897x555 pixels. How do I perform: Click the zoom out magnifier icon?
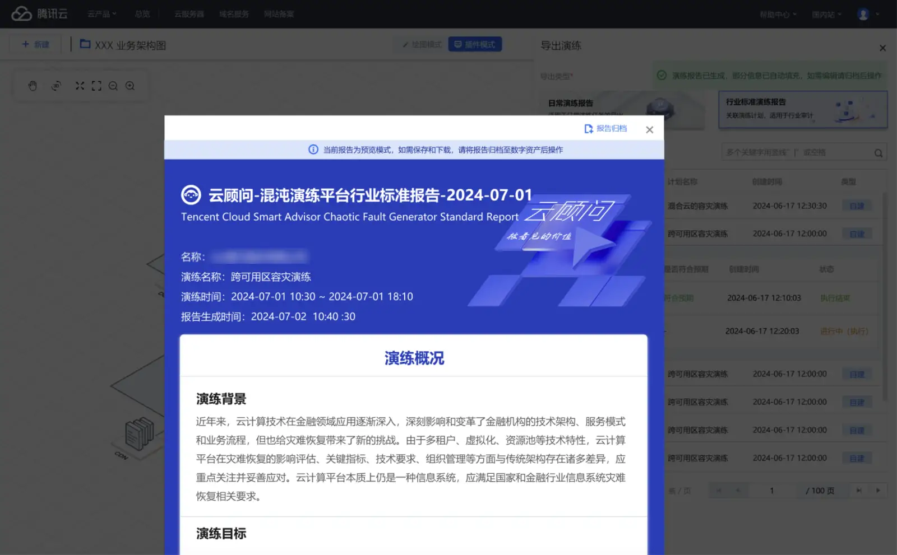pos(113,86)
